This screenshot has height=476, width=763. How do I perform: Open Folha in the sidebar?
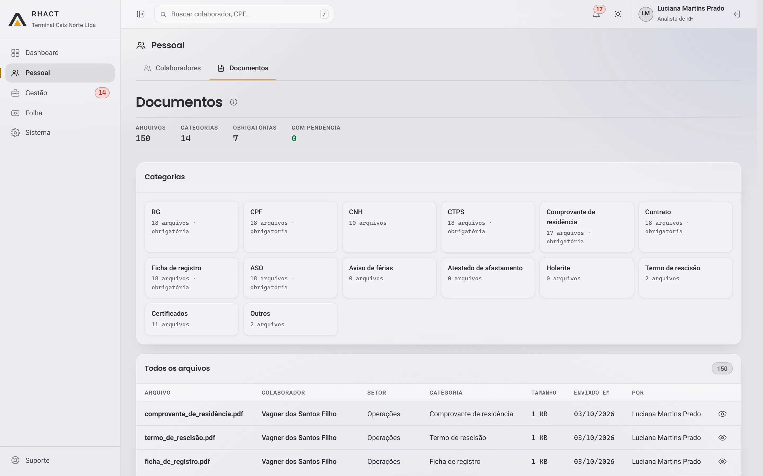pos(60,113)
